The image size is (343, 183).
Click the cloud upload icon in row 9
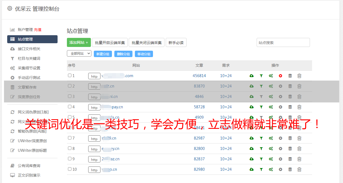pos(252,159)
